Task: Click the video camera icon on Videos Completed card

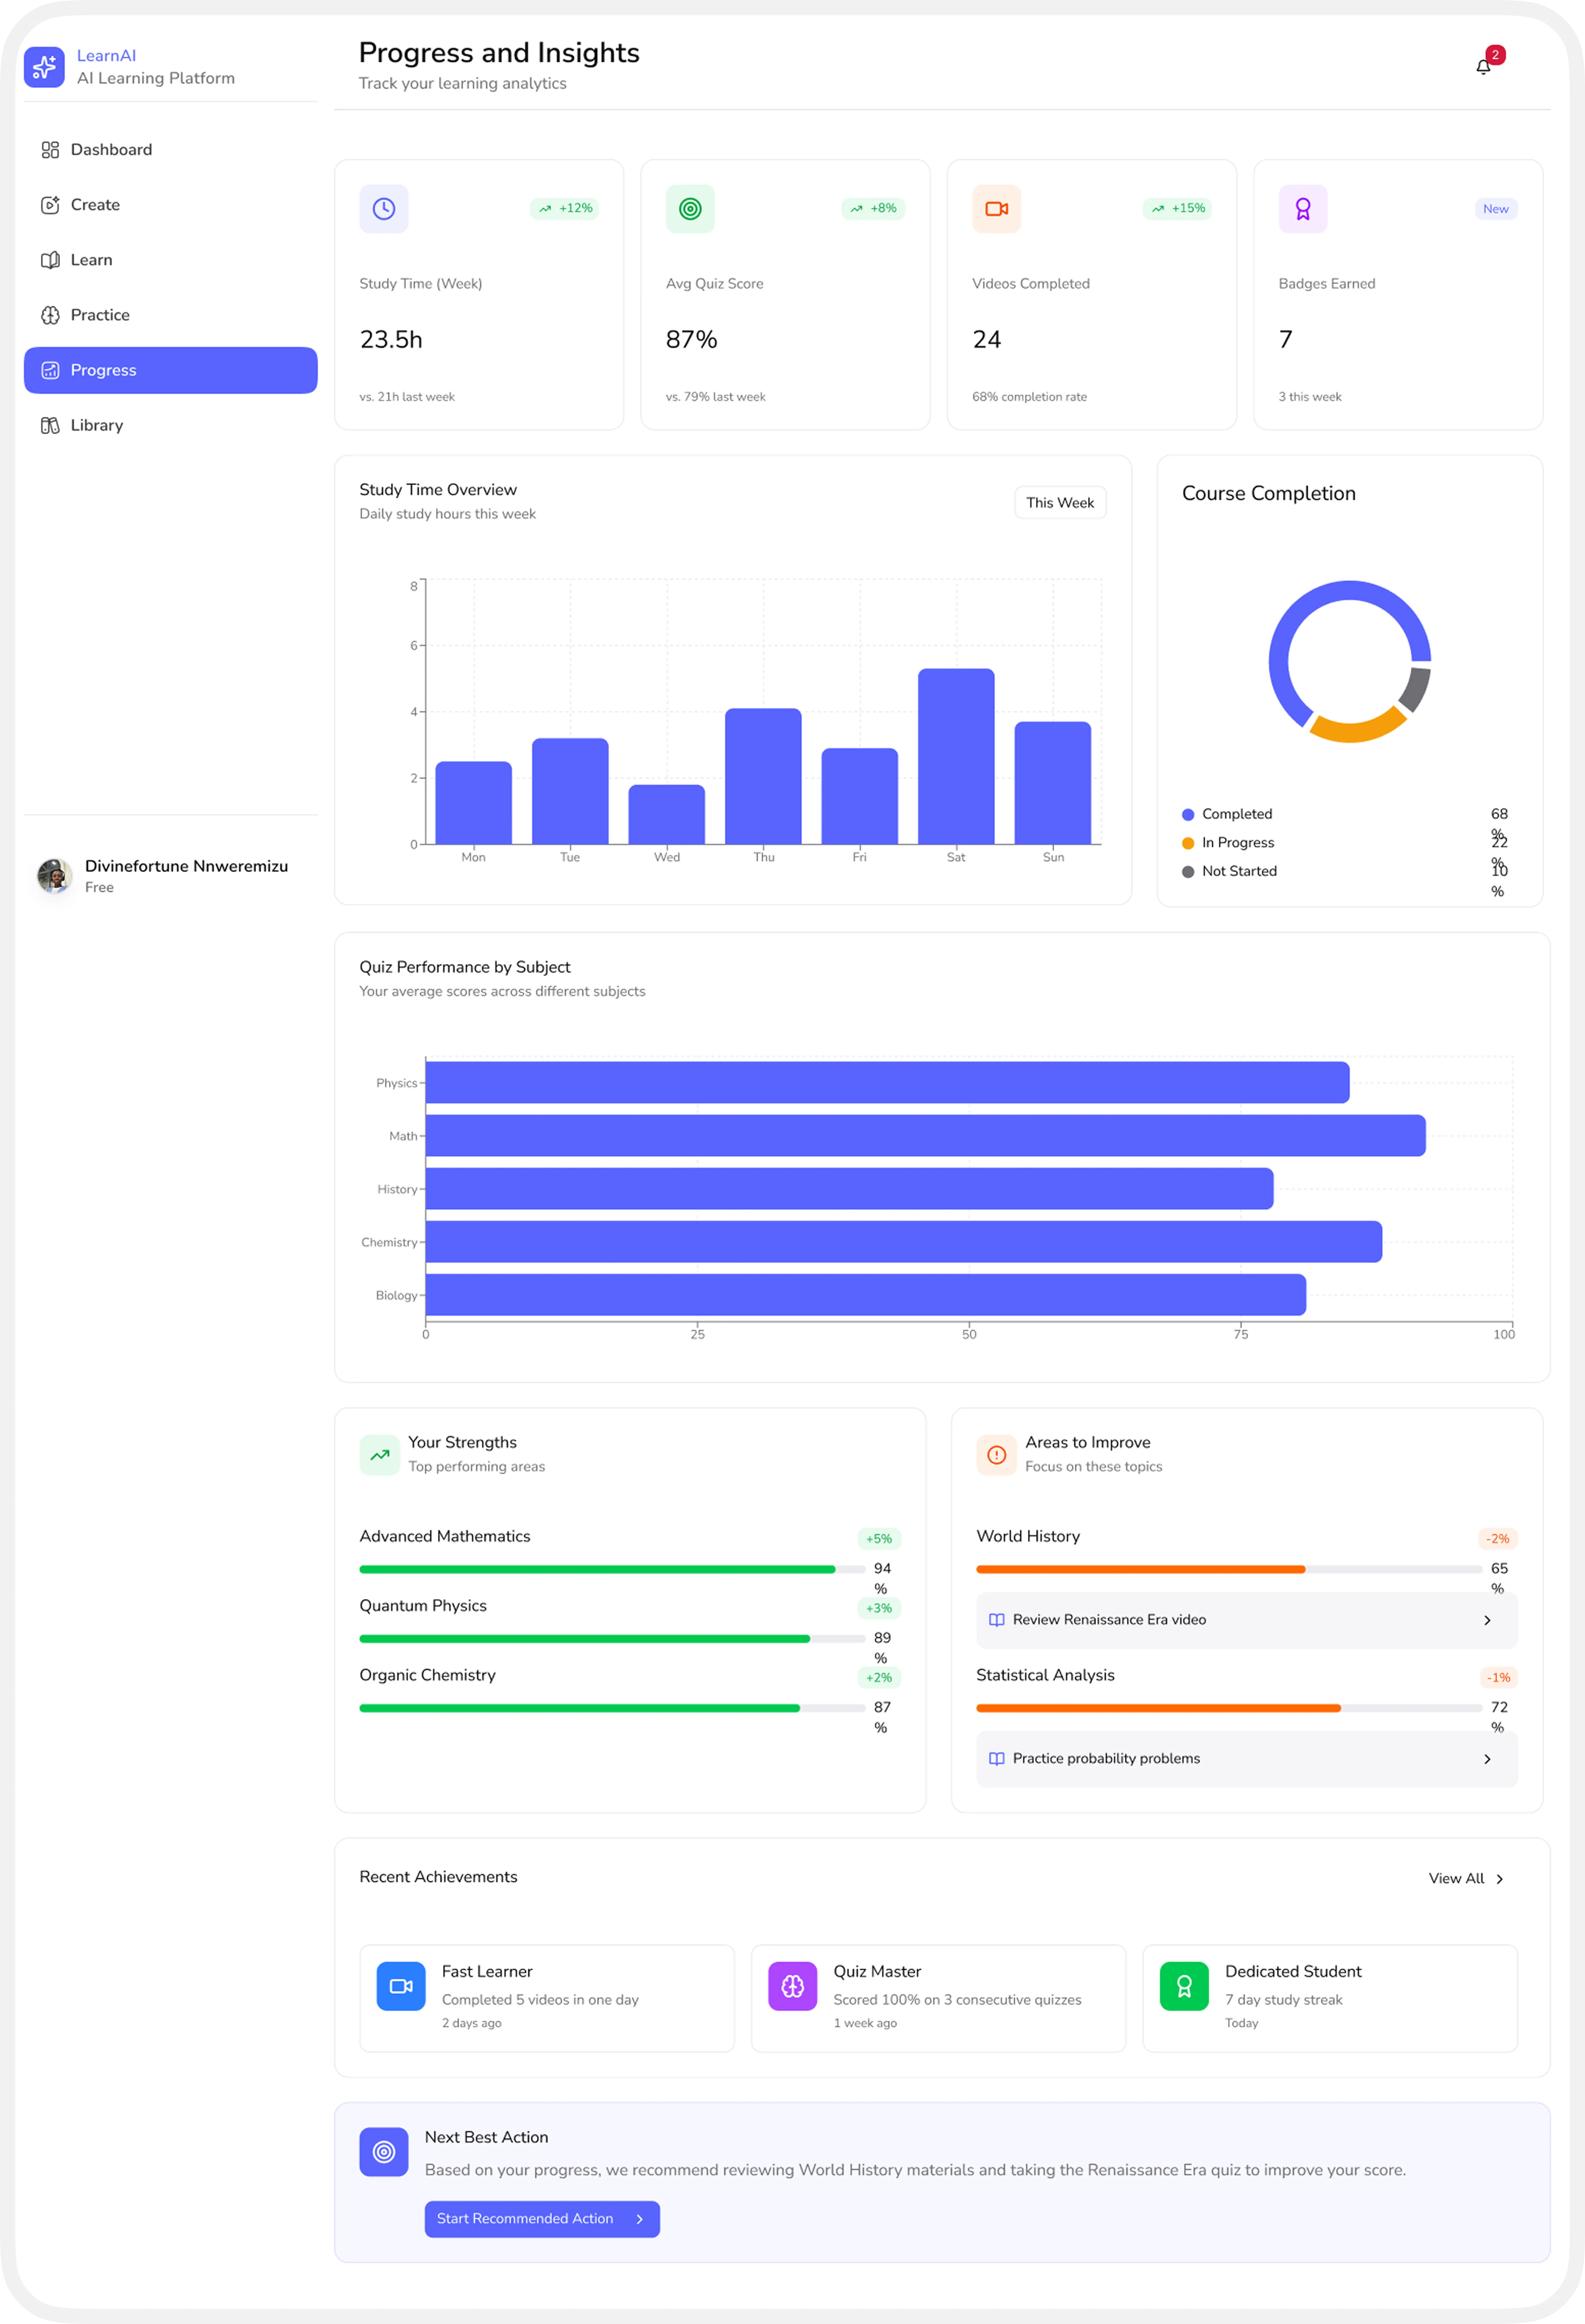Action: click(997, 209)
